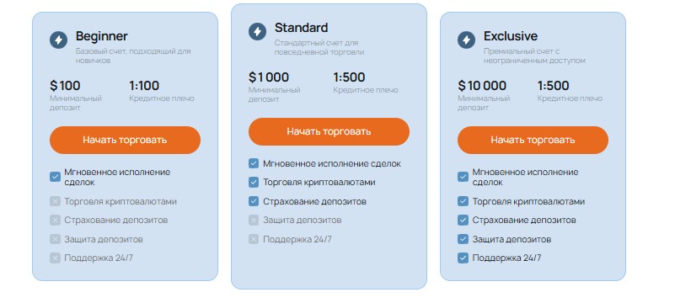
Task: Start trading with the Exclusive account
Action: click(533, 140)
